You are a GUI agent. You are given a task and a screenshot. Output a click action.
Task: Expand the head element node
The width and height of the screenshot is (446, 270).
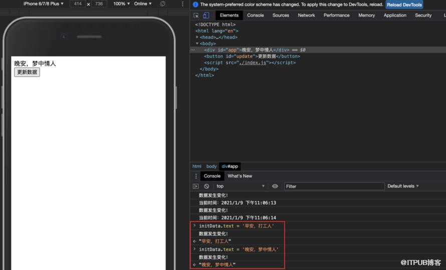click(x=197, y=37)
